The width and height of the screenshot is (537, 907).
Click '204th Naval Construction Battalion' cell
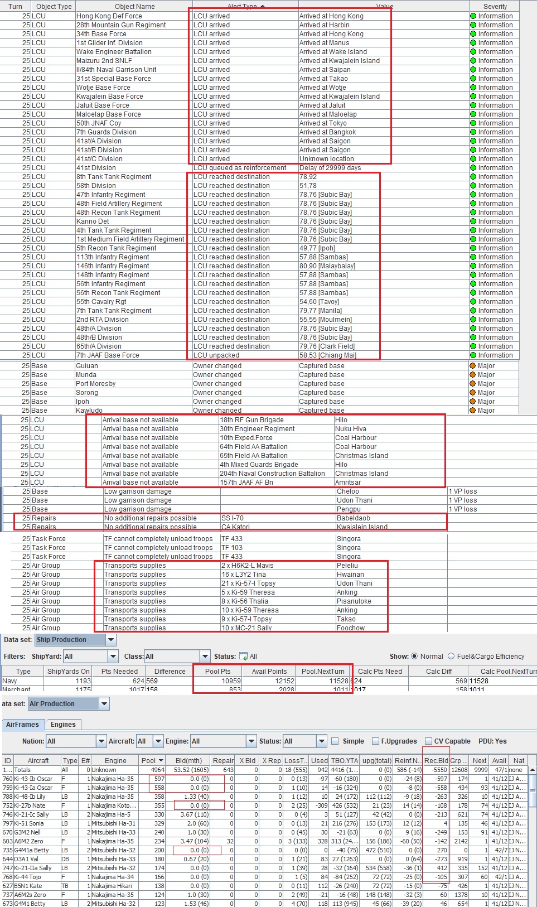(x=276, y=474)
